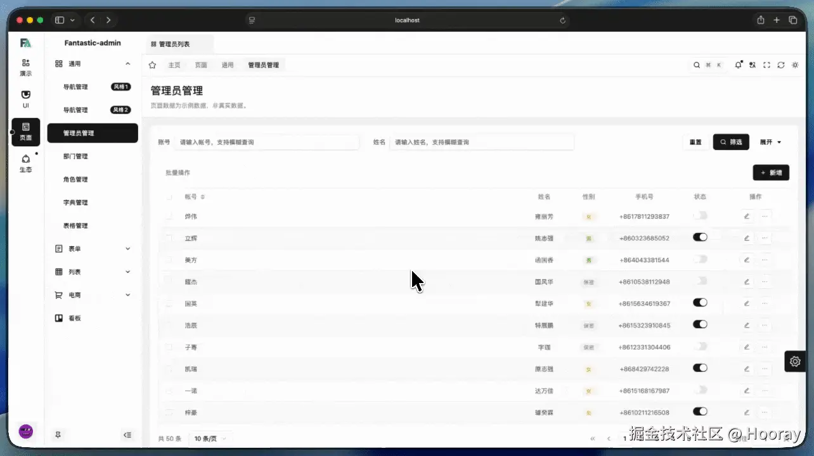Expand the 表单 menu group
Viewport: 814px width, 456px height.
pyautogui.click(x=93, y=249)
